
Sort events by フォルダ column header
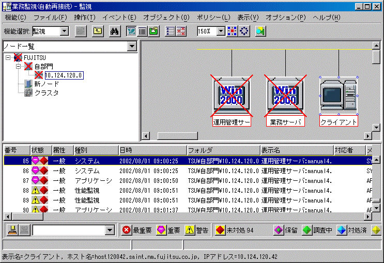coord(224,150)
